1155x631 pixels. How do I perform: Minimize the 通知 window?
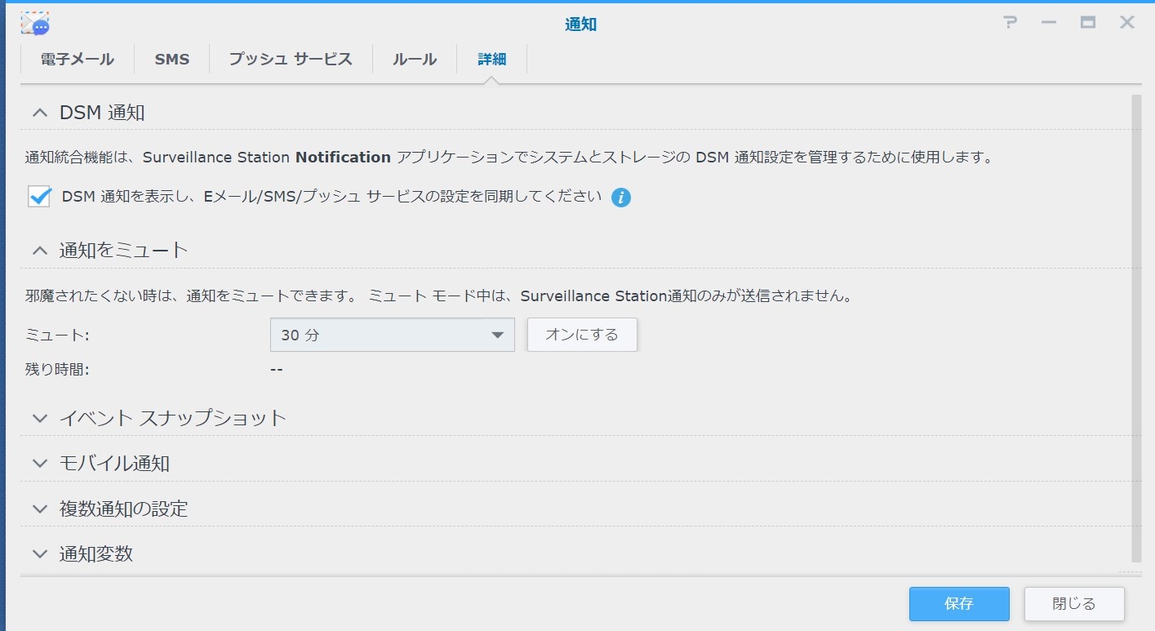pyautogui.click(x=1049, y=23)
